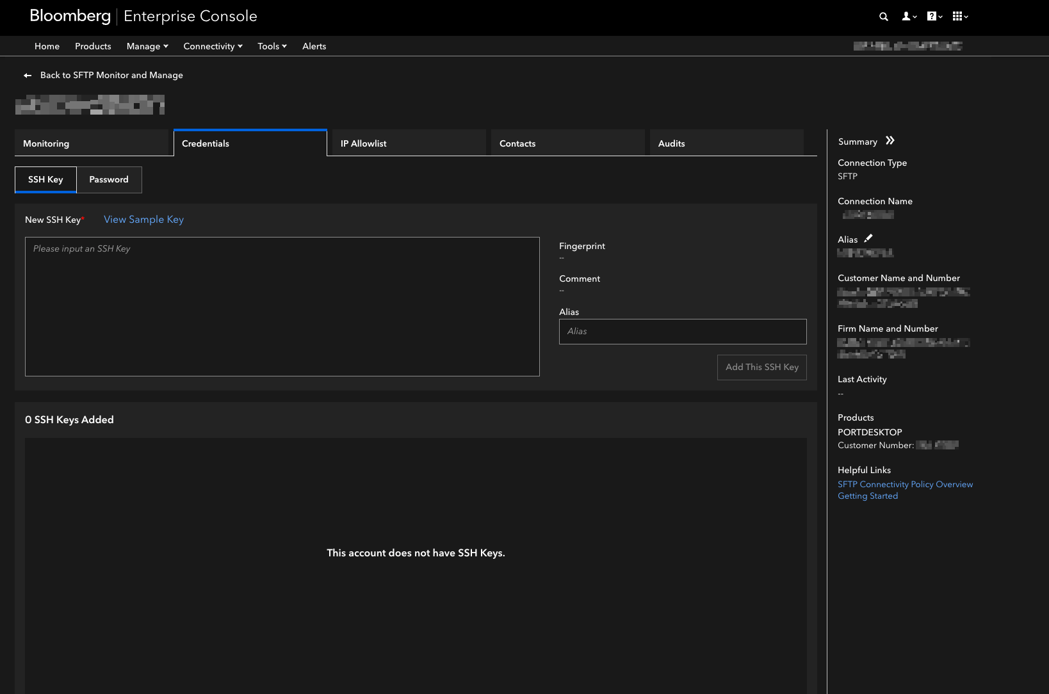This screenshot has height=694, width=1049.
Task: Open the search icon in header
Action: 884,17
